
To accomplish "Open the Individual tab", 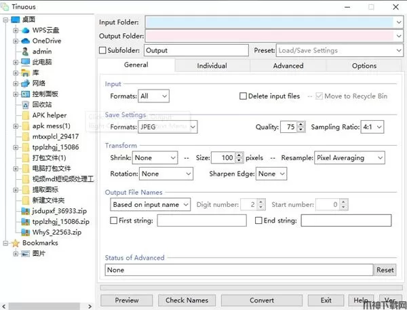I will coord(212,66).
